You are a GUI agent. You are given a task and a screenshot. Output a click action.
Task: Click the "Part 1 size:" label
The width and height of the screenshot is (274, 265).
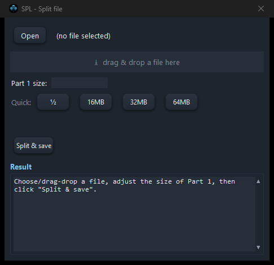[x=29, y=83]
